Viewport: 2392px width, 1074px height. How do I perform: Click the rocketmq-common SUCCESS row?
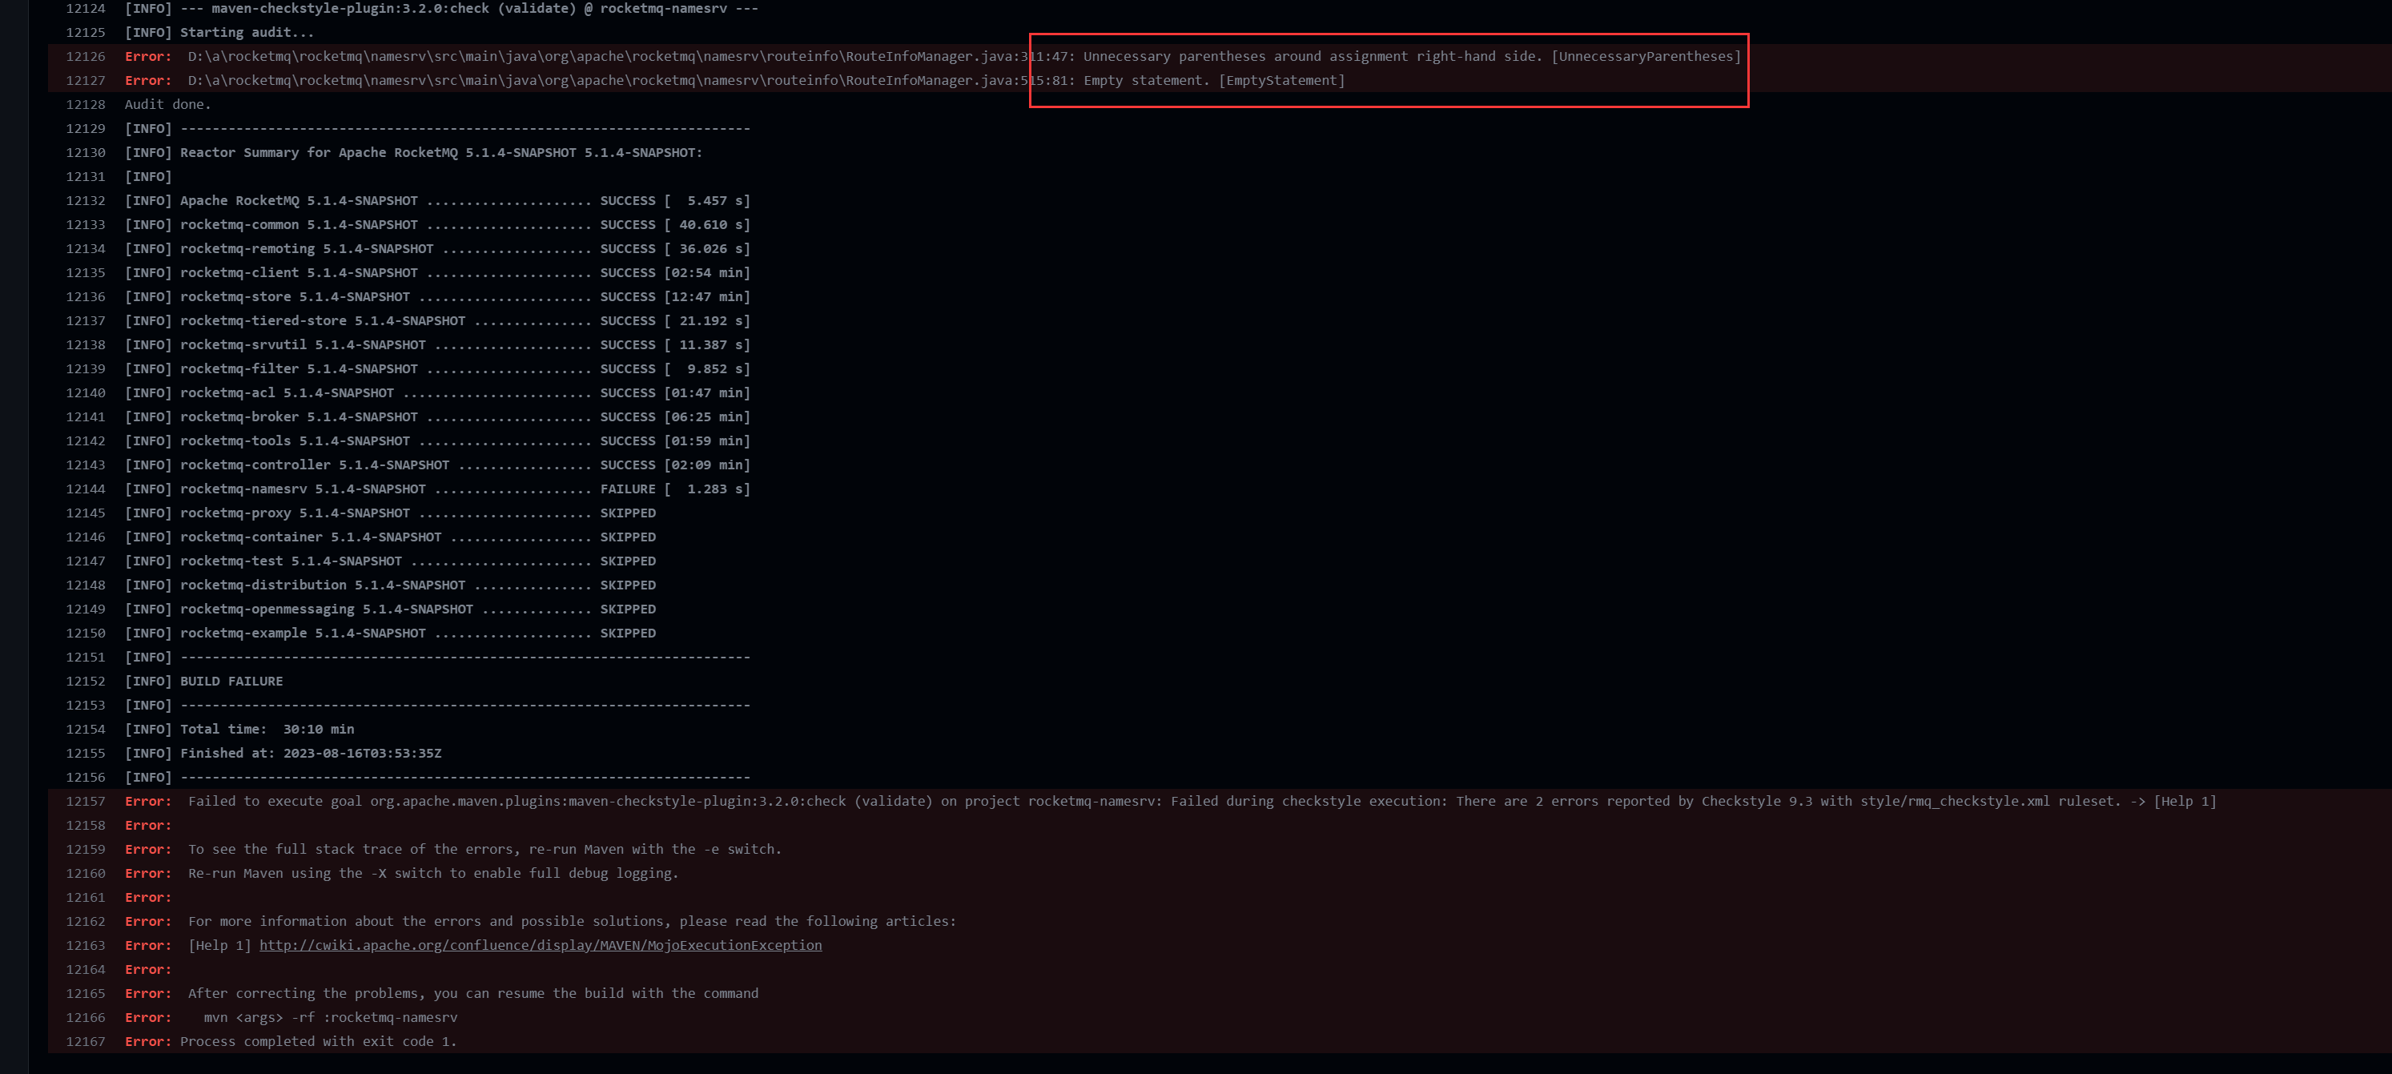(x=437, y=225)
